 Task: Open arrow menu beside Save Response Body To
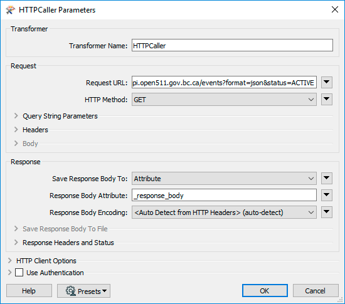point(327,178)
